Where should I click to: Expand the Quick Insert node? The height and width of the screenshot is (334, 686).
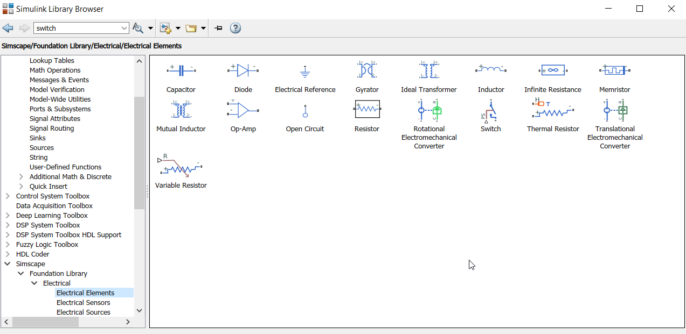pyautogui.click(x=21, y=186)
